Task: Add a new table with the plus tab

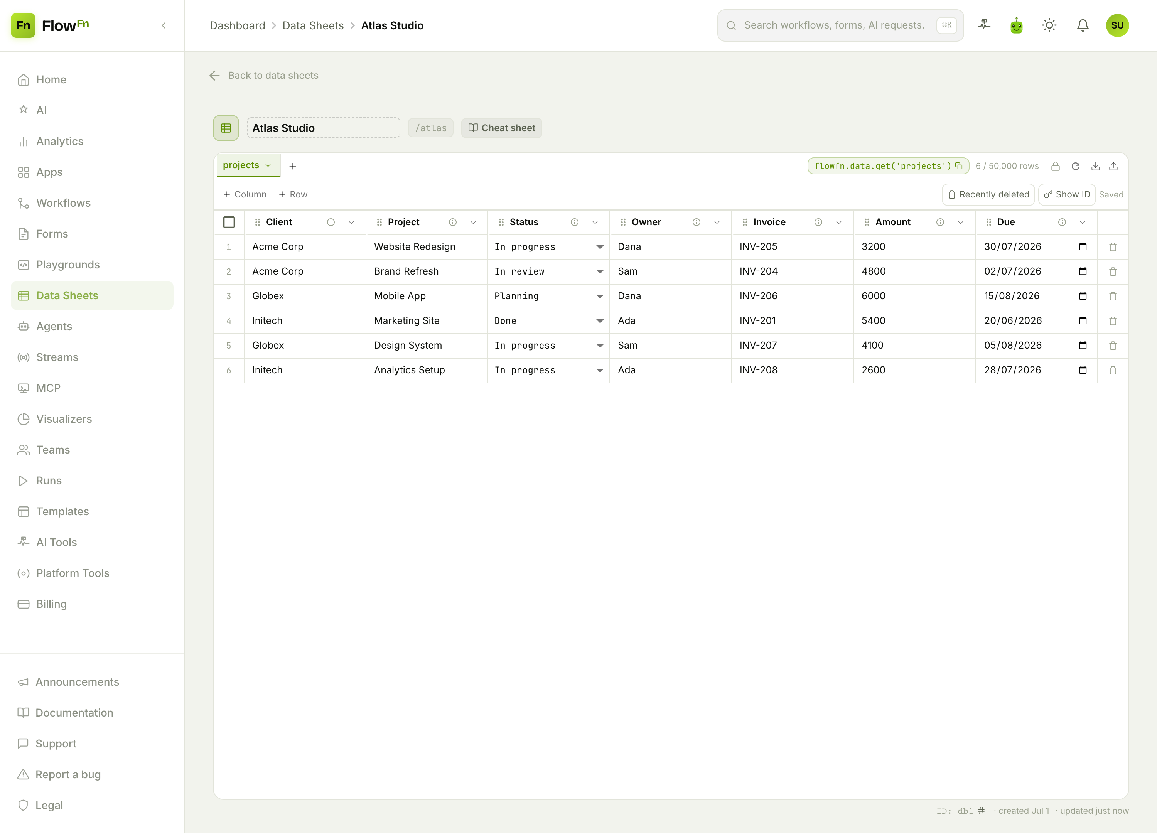Action: pyautogui.click(x=292, y=166)
